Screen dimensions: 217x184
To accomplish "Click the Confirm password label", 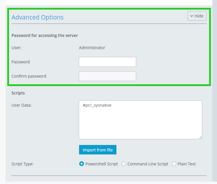I will [x=29, y=76].
